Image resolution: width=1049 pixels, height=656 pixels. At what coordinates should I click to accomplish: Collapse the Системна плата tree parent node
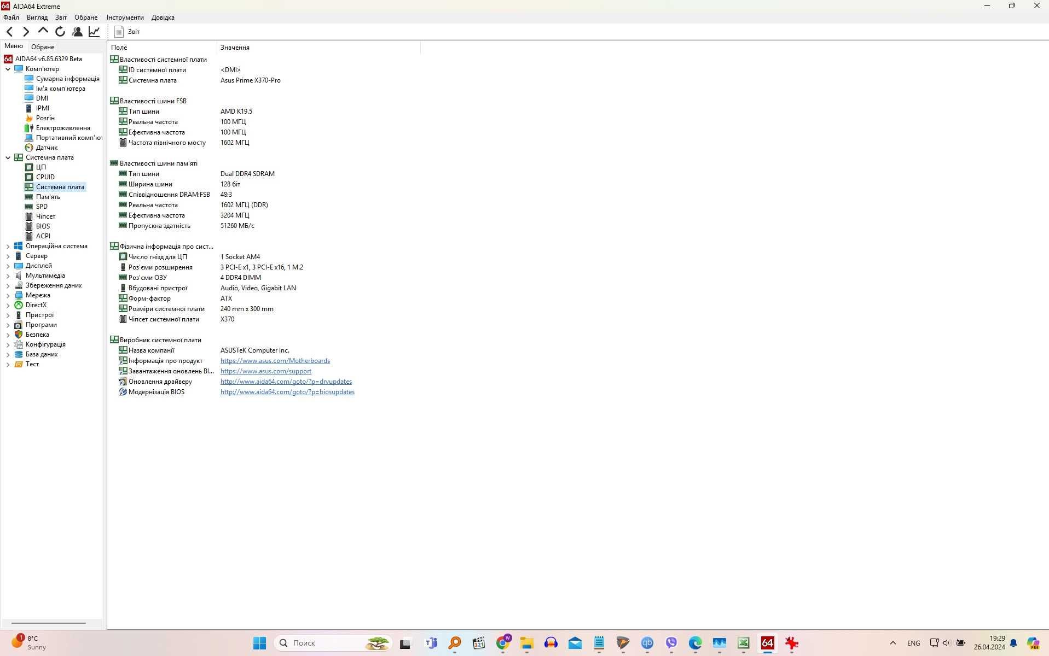click(x=8, y=157)
